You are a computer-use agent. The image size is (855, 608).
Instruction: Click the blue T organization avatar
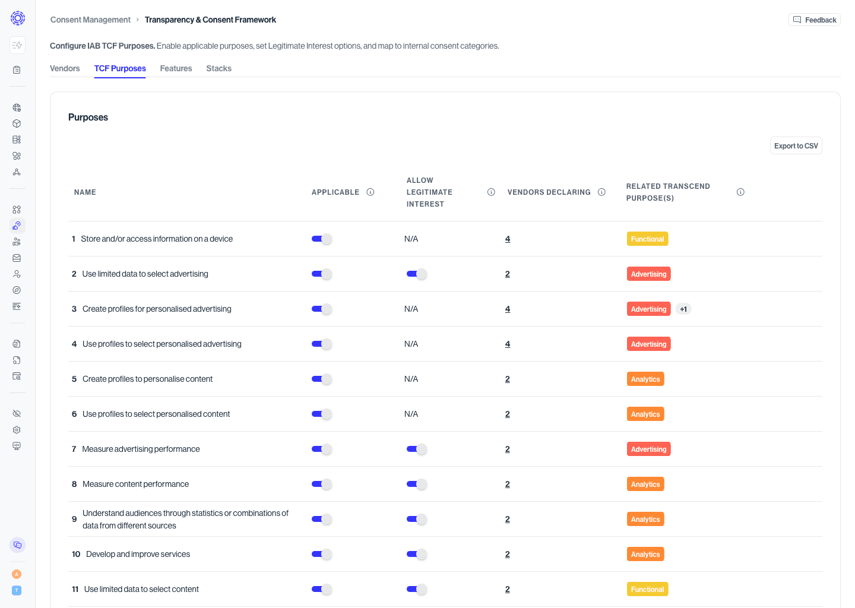17,590
